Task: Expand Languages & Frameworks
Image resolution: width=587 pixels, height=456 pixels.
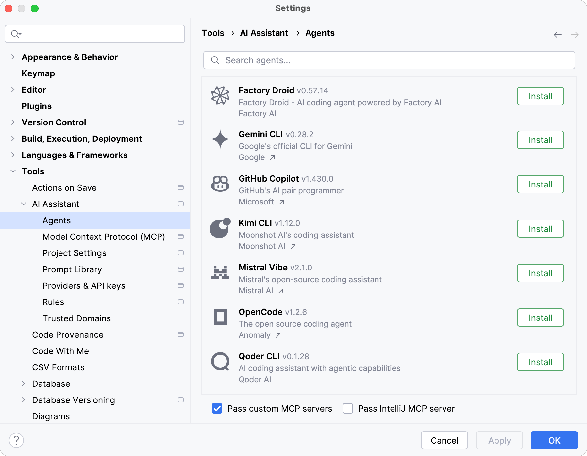Action: [x=13, y=155]
